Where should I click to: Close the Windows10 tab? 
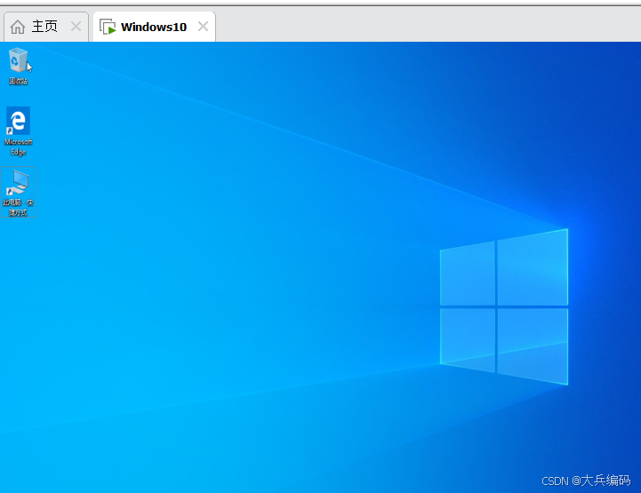(203, 27)
